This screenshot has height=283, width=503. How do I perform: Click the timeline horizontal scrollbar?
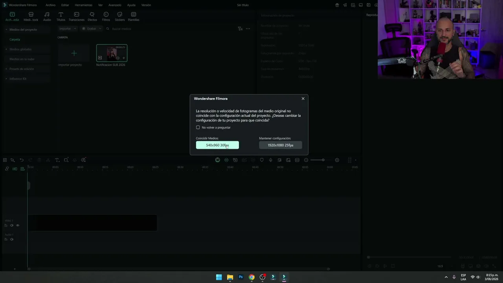tap(178, 269)
